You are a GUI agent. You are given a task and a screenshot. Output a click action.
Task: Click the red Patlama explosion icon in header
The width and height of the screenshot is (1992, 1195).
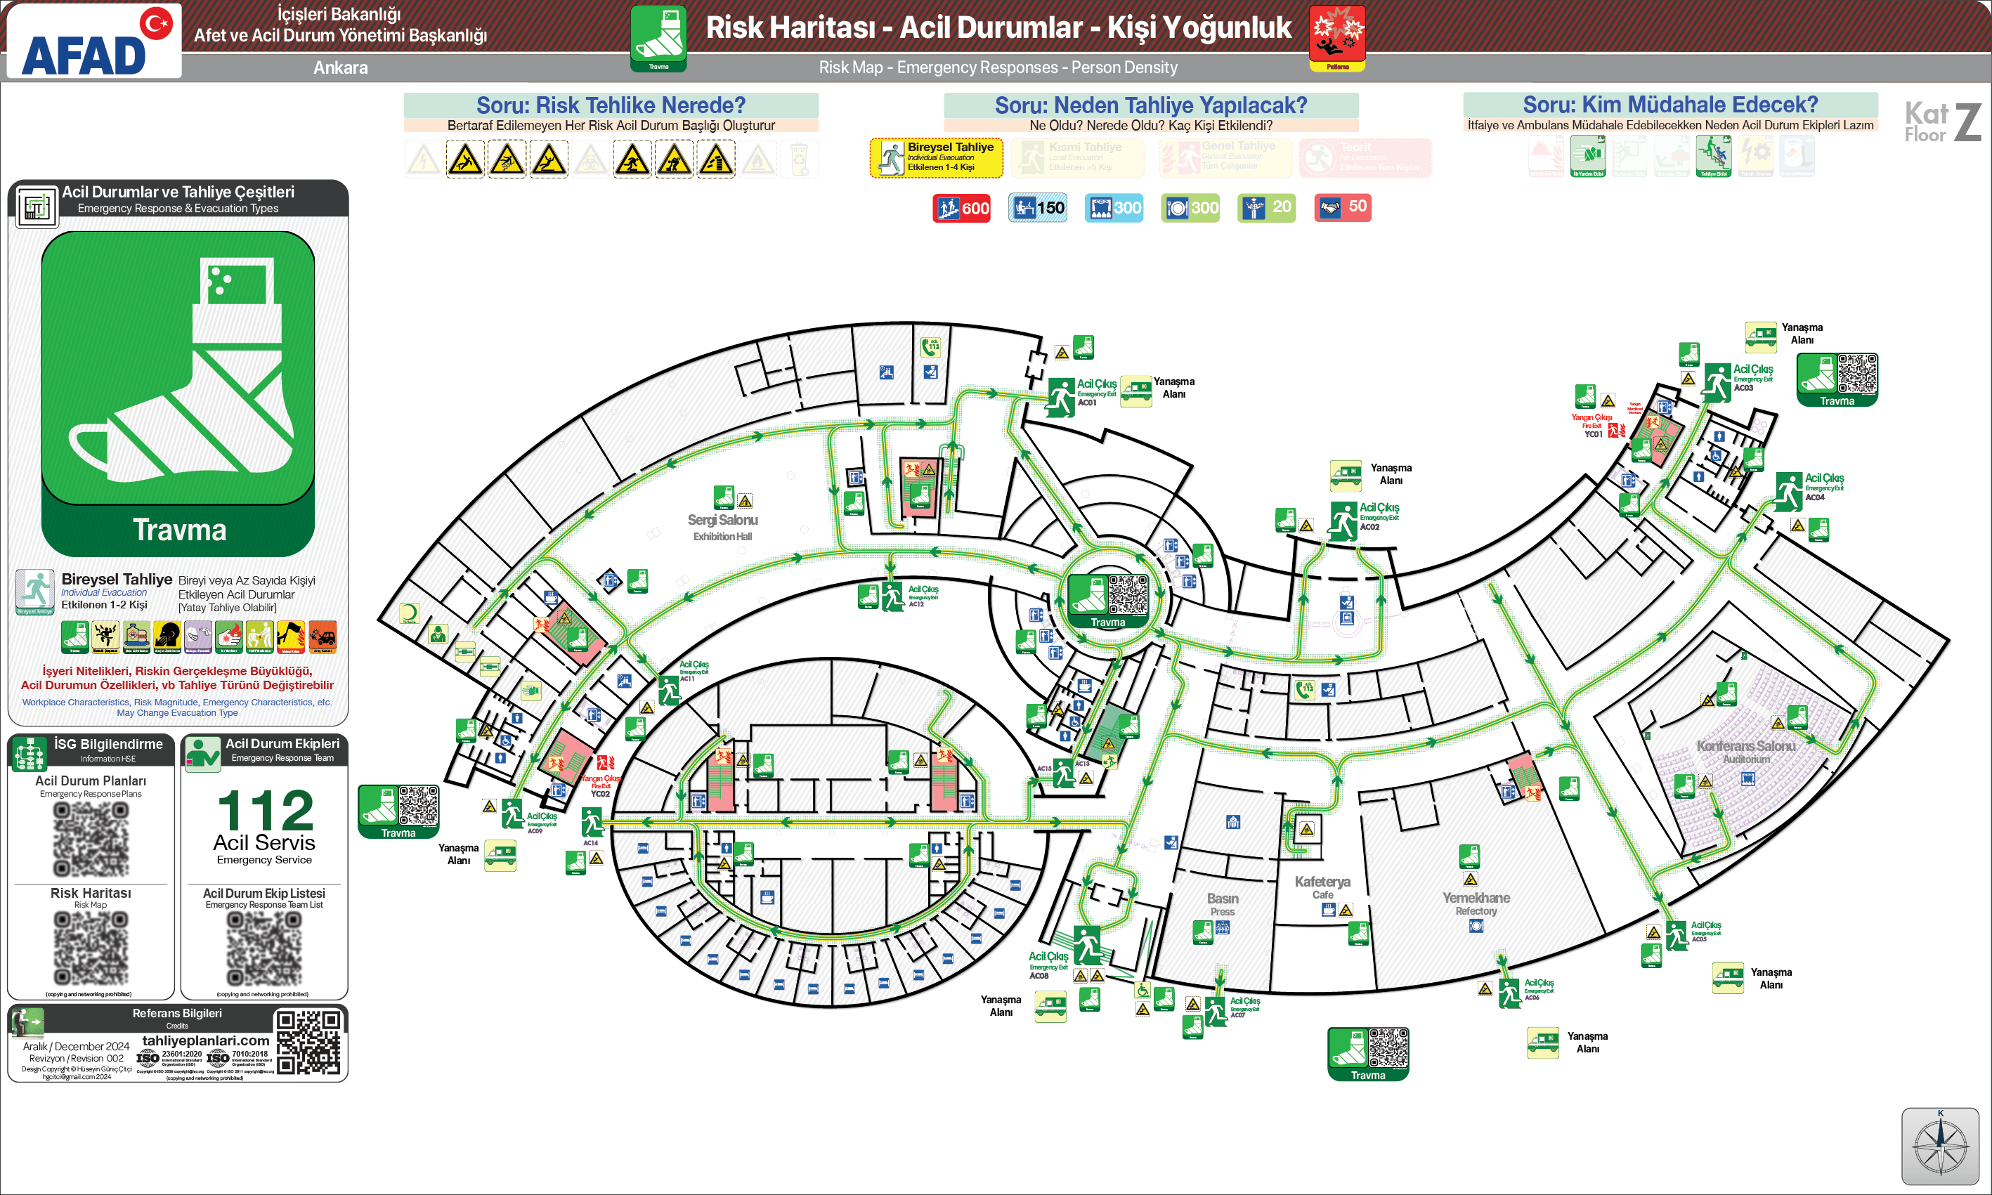tap(1337, 37)
